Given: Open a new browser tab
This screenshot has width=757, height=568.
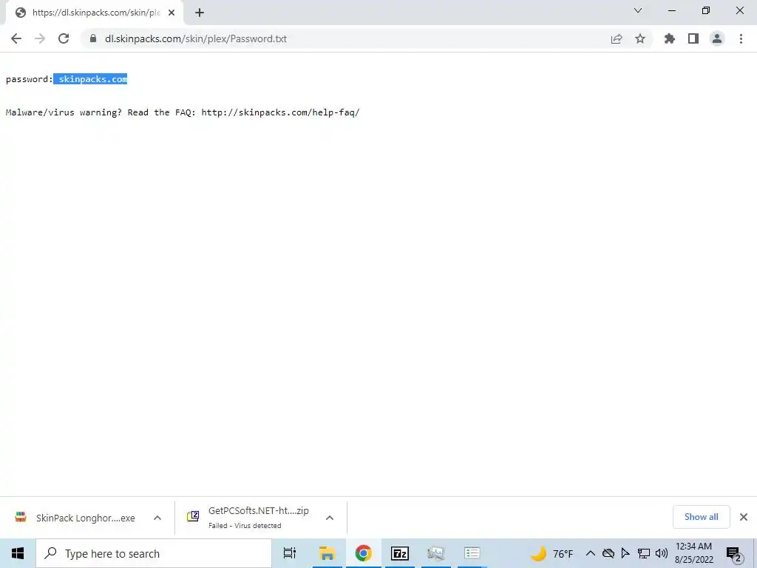Looking at the screenshot, I should (200, 13).
